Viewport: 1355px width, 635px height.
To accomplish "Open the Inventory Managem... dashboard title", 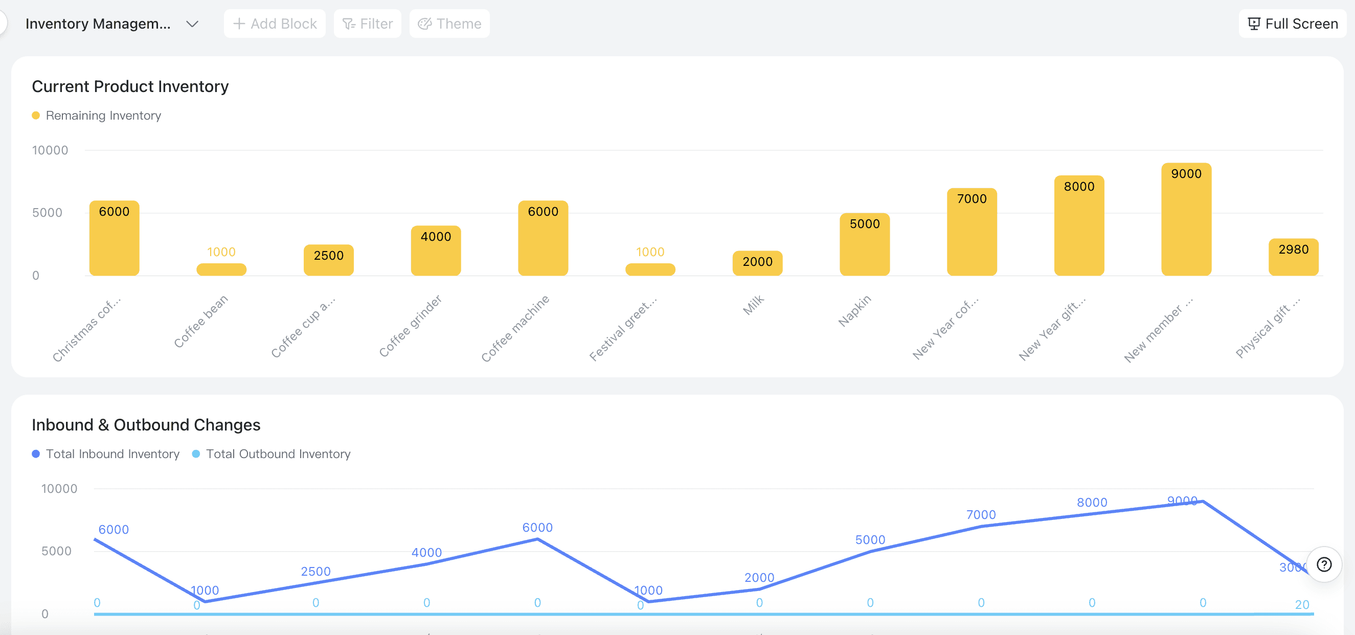I will [98, 24].
